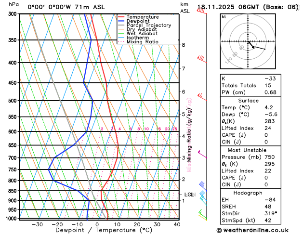Image resolution: width=303 pixels, height=234 pixels.
Task: Click the surface Dewp value -5.6
Action: pos(271,114)
